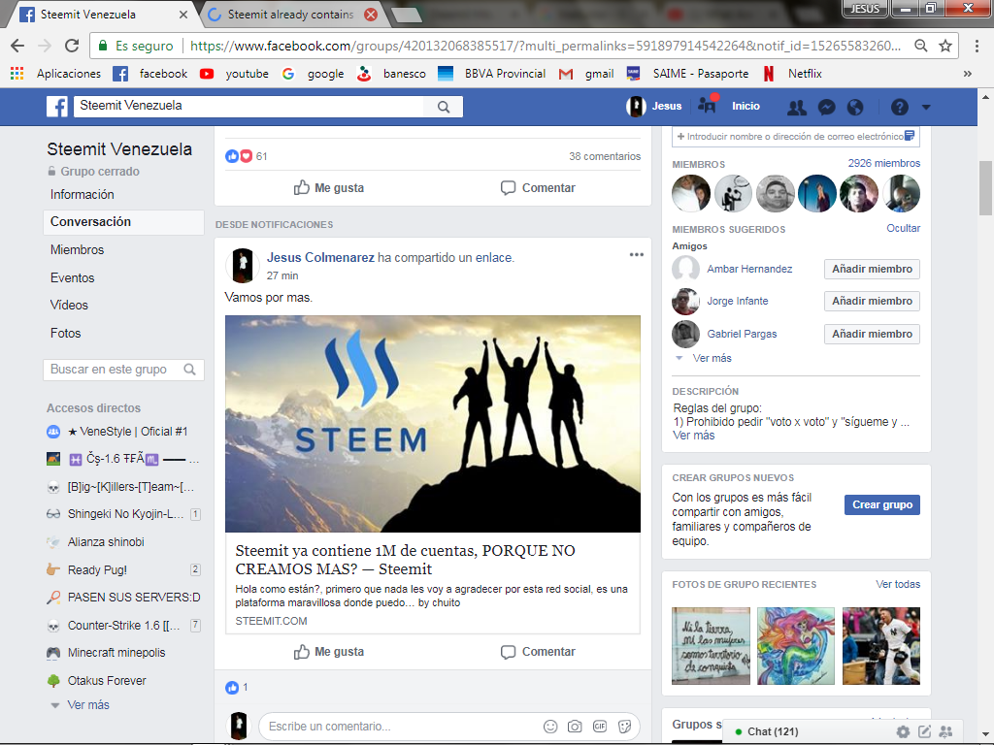994x745 pixels.
Task: Expand 'Ver más' in the group description
Action: (x=693, y=436)
